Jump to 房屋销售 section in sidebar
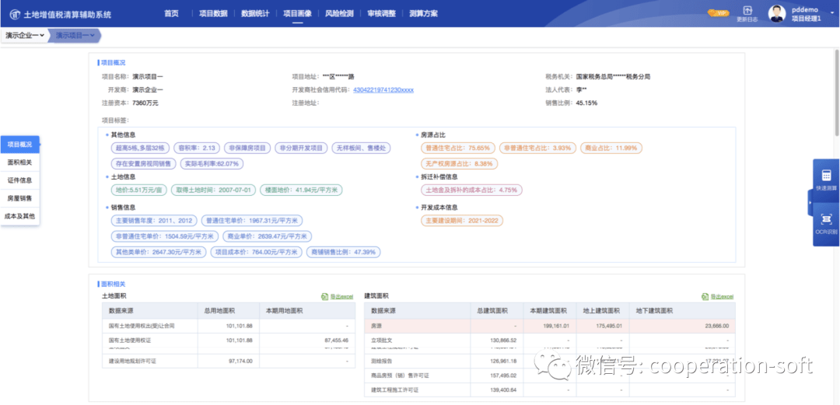Screen dimensions: 840x405 pyautogui.click(x=19, y=198)
